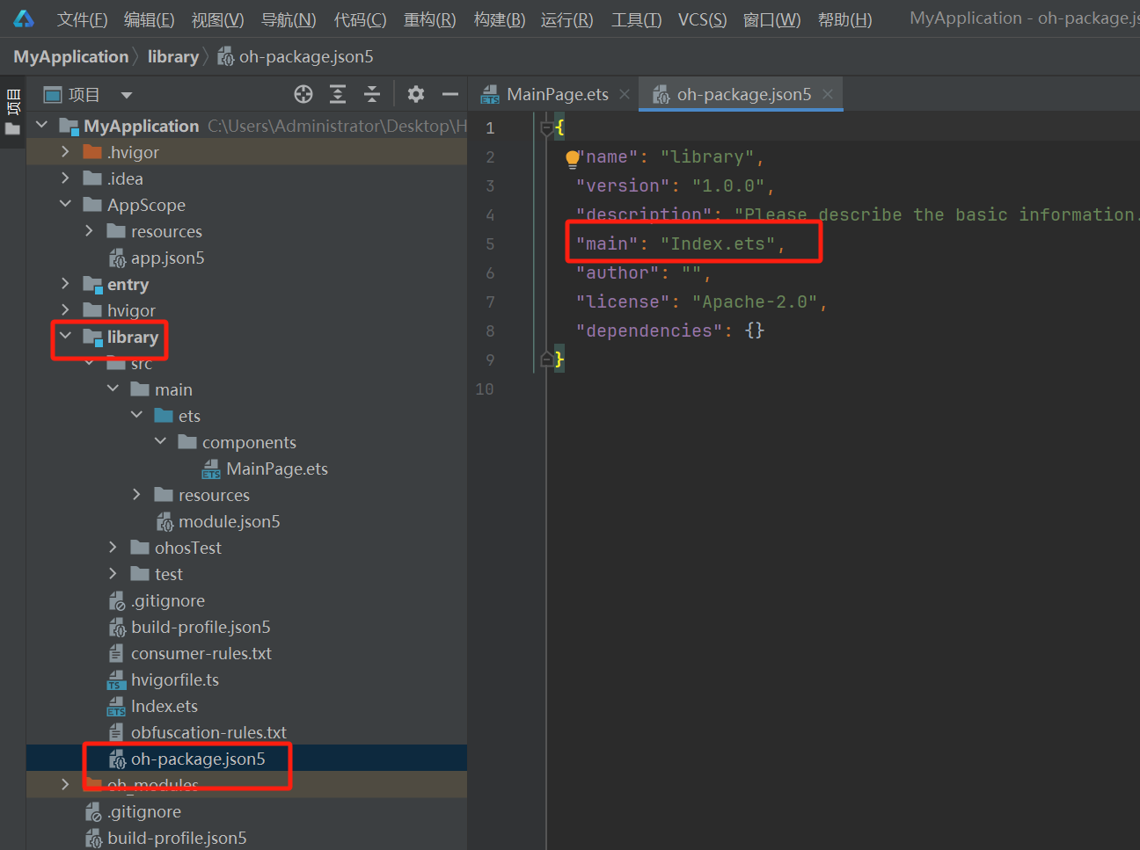Select consumer-rules.txt in the tree
This screenshot has height=850, width=1140.
point(201,653)
